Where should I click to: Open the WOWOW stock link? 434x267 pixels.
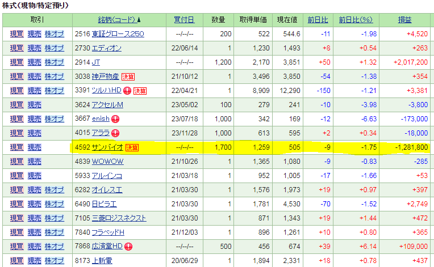[108, 162]
